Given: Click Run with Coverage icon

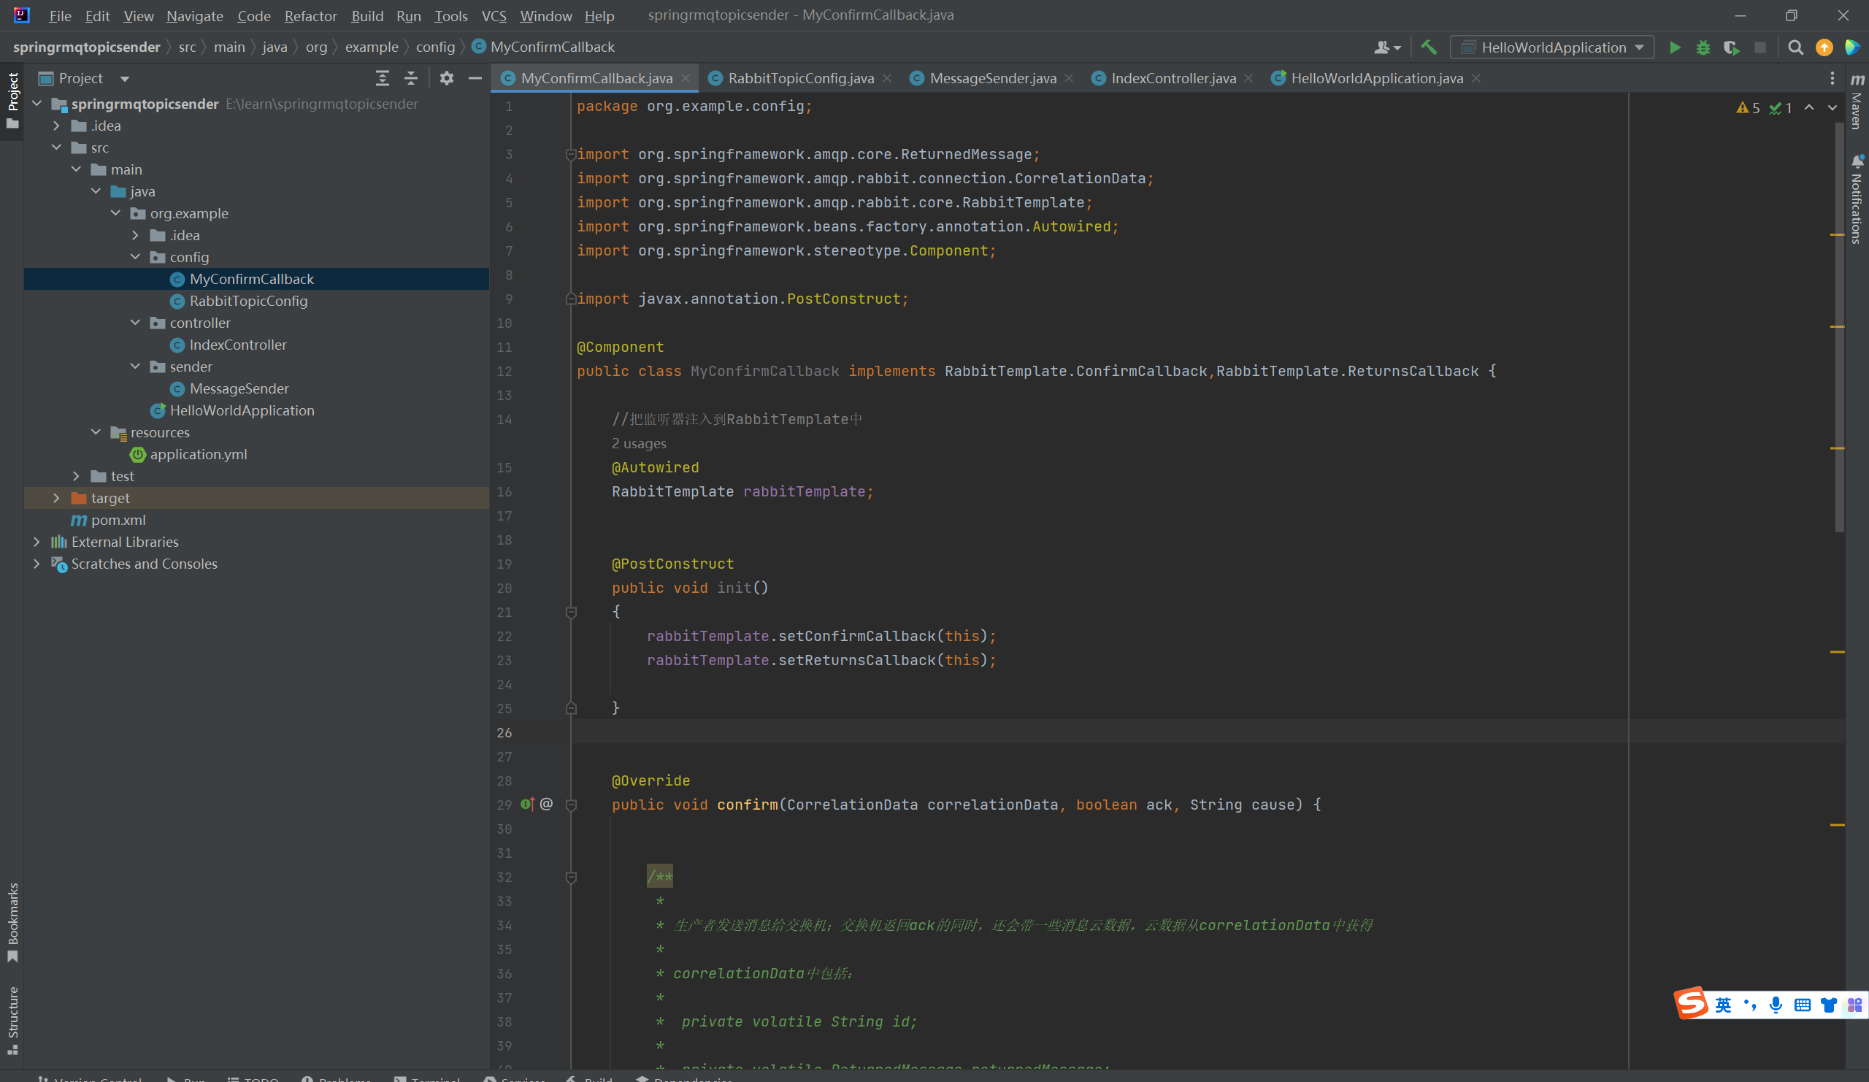Looking at the screenshot, I should (x=1731, y=47).
